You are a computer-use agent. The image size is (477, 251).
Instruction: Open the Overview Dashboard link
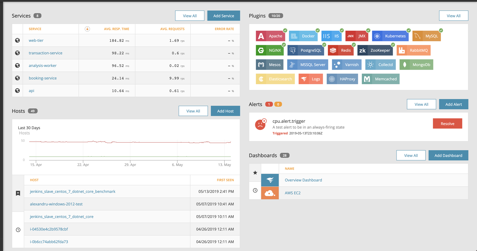pos(303,180)
